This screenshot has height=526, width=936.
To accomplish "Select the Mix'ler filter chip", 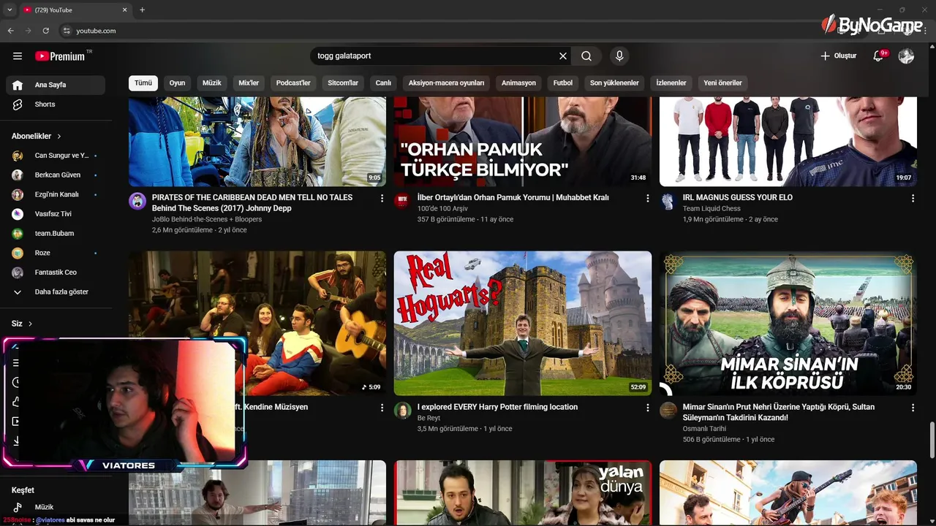I will (249, 83).
